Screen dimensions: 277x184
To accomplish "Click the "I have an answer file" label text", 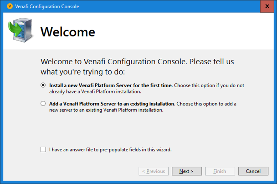I will [x=110, y=150].
